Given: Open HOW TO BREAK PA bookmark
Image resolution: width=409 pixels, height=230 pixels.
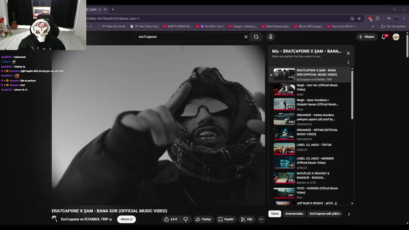Looking at the screenshot, I should pos(177,27).
